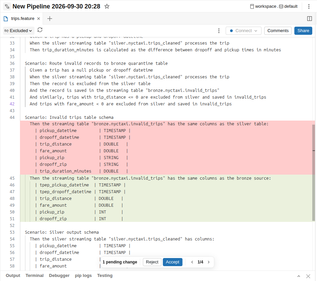Screen dimensions: 317x281
Task: Open the editor toolbar kebab menu
Action: coord(219,31)
